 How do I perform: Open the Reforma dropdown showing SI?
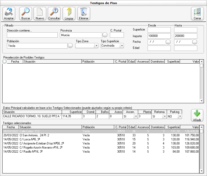point(164,116)
